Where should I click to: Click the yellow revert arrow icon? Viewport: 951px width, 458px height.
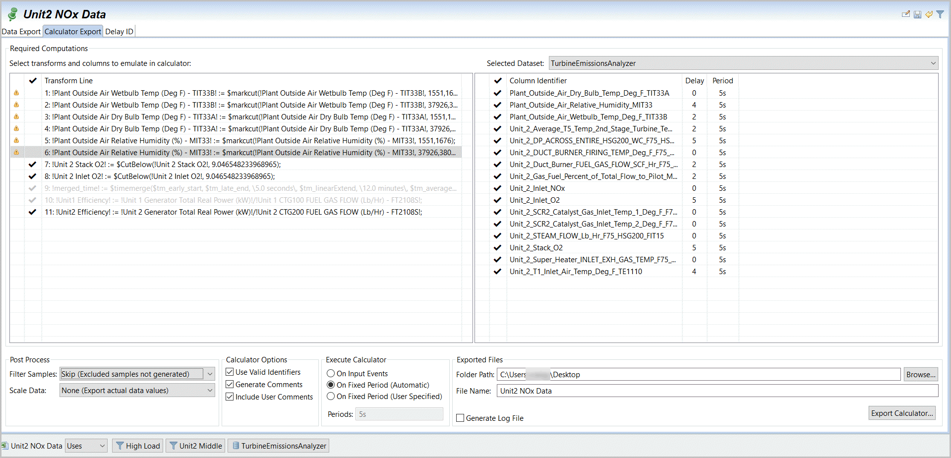click(x=929, y=14)
